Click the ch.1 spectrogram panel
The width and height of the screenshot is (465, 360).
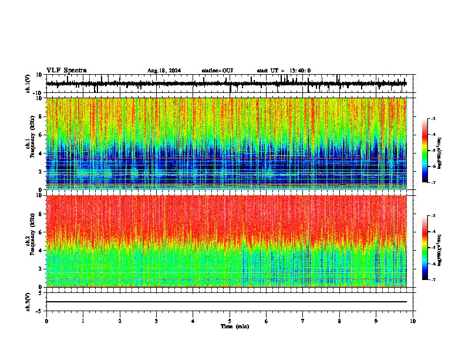(227, 144)
